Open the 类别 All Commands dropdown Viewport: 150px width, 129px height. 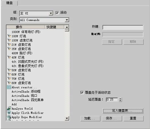point(44,20)
